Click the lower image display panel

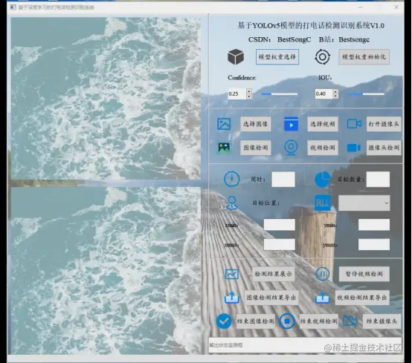106,270
